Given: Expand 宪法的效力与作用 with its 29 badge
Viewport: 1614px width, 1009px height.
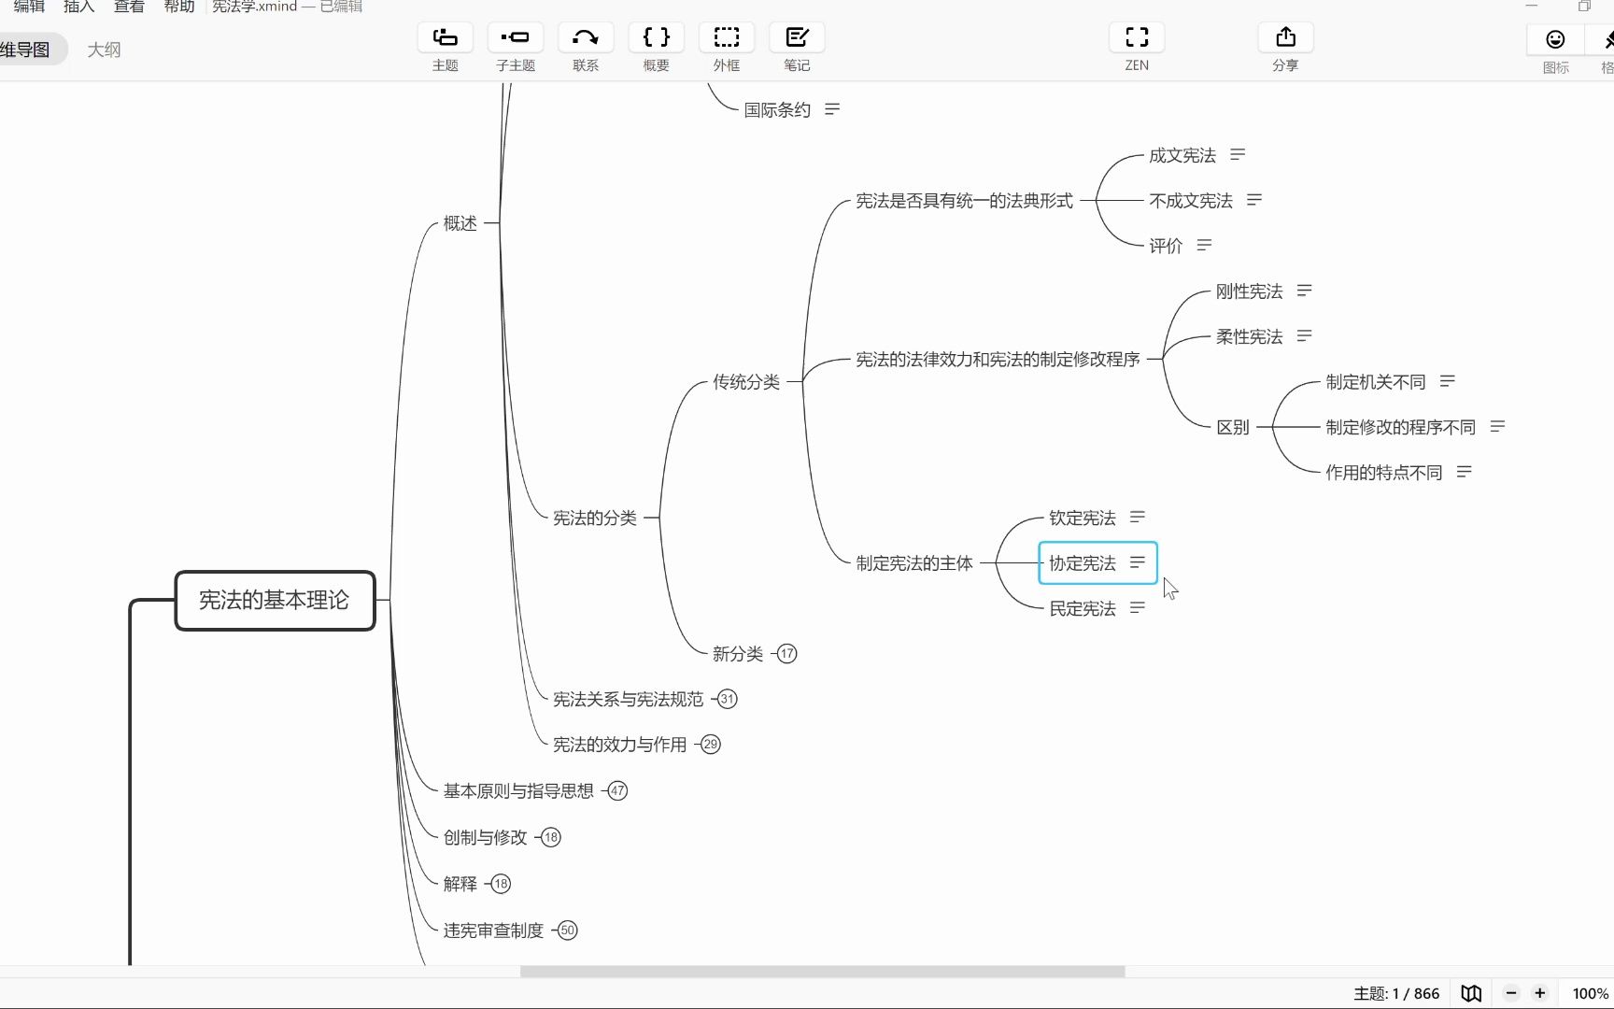Looking at the screenshot, I should pyautogui.click(x=711, y=745).
